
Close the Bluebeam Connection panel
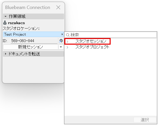click(x=58, y=7)
